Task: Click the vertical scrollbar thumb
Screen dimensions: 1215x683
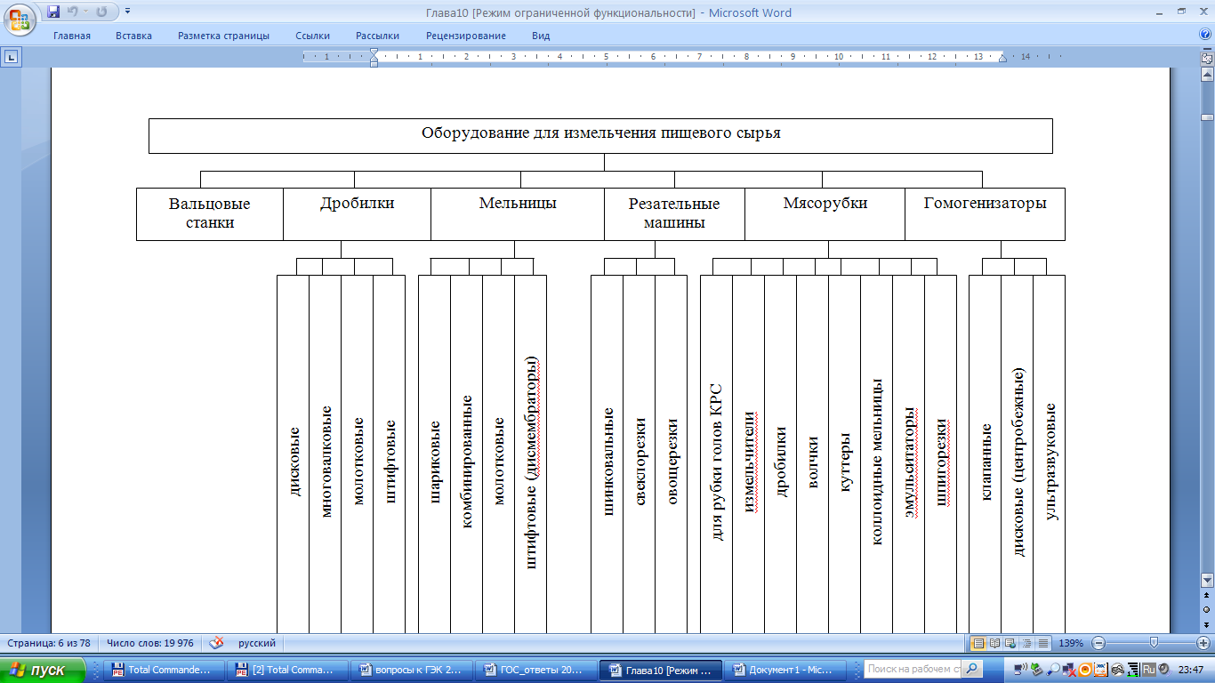Action: (1207, 117)
